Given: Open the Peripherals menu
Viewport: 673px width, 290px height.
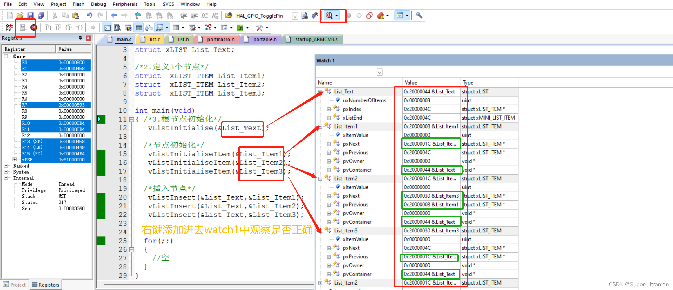Looking at the screenshot, I should [125, 4].
